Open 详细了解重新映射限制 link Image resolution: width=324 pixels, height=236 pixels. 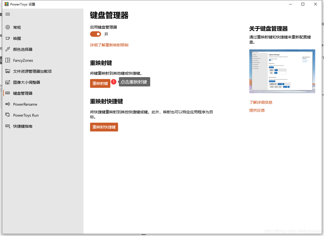pyautogui.click(x=109, y=45)
